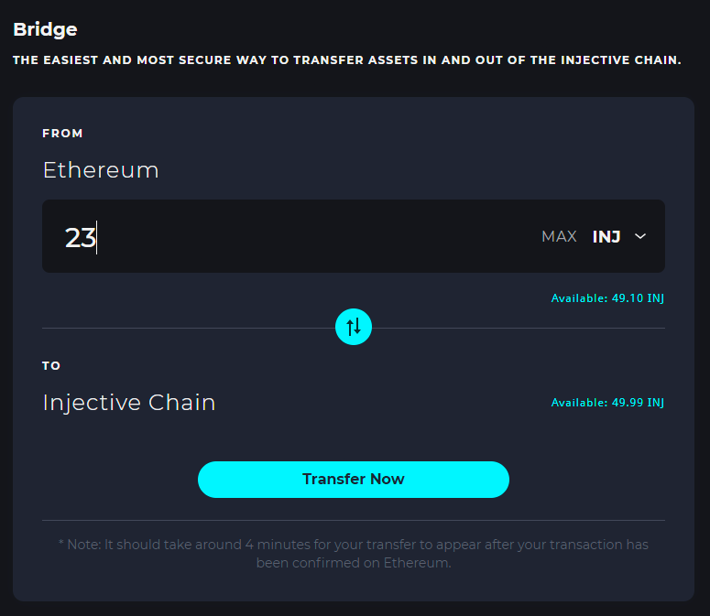Click empty area inside the amount box
The image size is (710, 616).
pyautogui.click(x=317, y=236)
